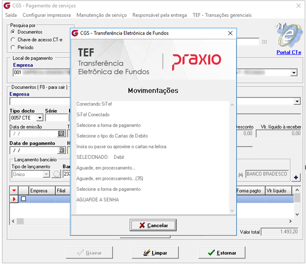
Task: Close the Transferência Eletrônica de Fundos dialog
Action: point(230,33)
